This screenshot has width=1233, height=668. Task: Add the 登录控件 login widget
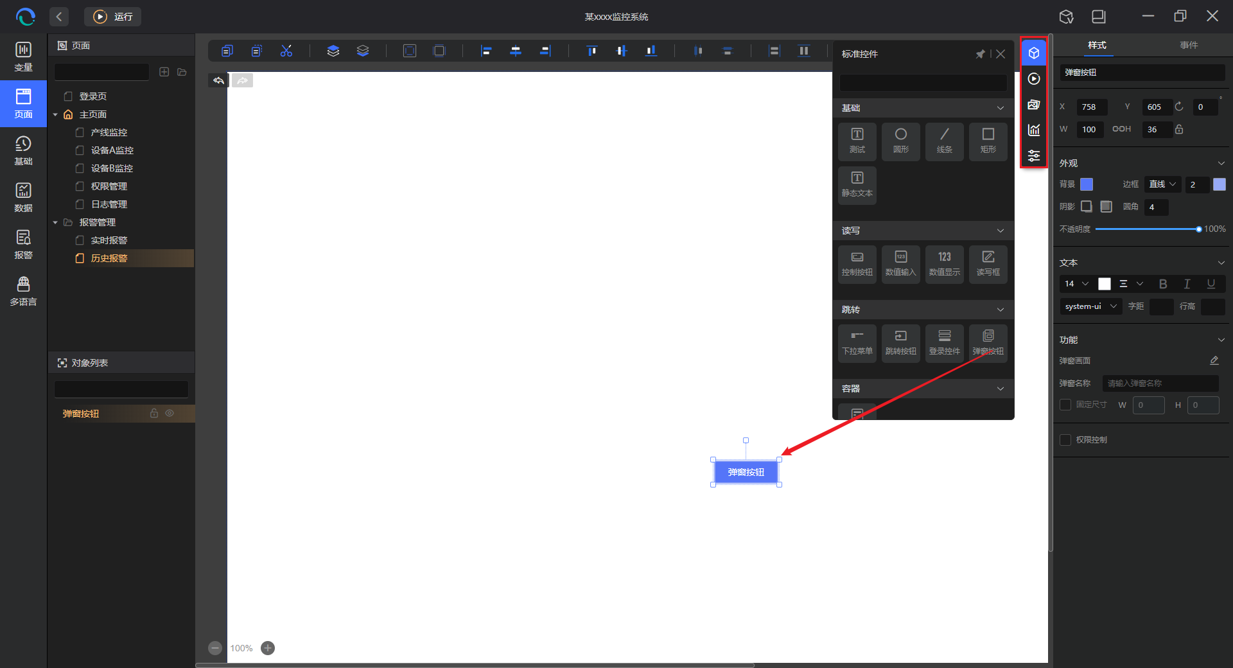click(945, 343)
